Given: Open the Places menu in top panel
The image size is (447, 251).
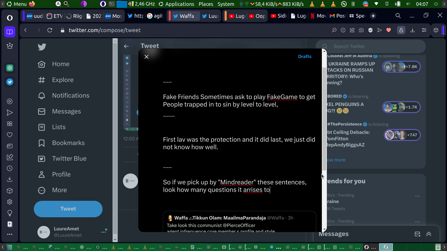Looking at the screenshot, I should (206, 4).
